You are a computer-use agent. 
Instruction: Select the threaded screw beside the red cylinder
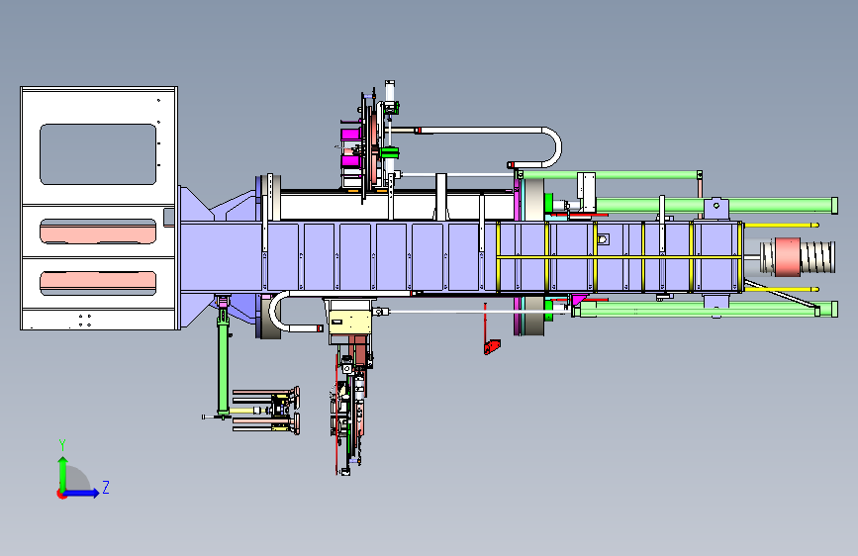pyautogui.click(x=817, y=257)
